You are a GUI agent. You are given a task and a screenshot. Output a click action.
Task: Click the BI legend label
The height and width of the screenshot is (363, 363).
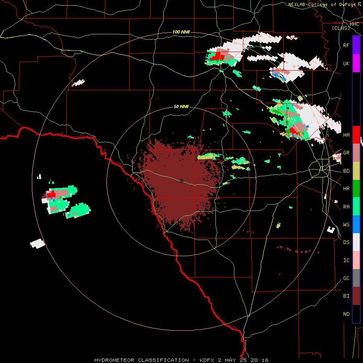point(346,296)
